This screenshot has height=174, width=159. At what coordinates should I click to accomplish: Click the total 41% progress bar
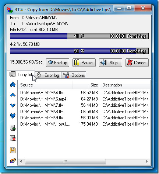pos(79,36)
